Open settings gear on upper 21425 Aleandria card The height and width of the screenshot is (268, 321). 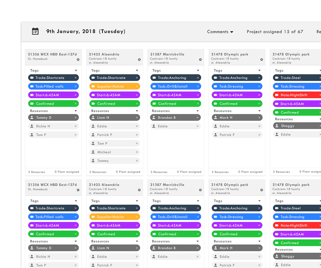coord(139,60)
